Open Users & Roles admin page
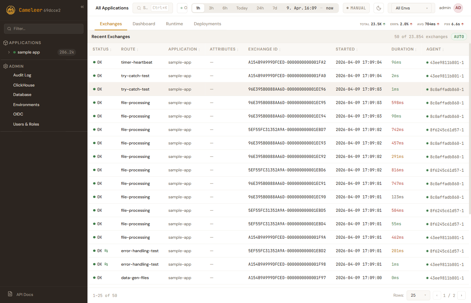This screenshot has width=471, height=303. (26, 124)
